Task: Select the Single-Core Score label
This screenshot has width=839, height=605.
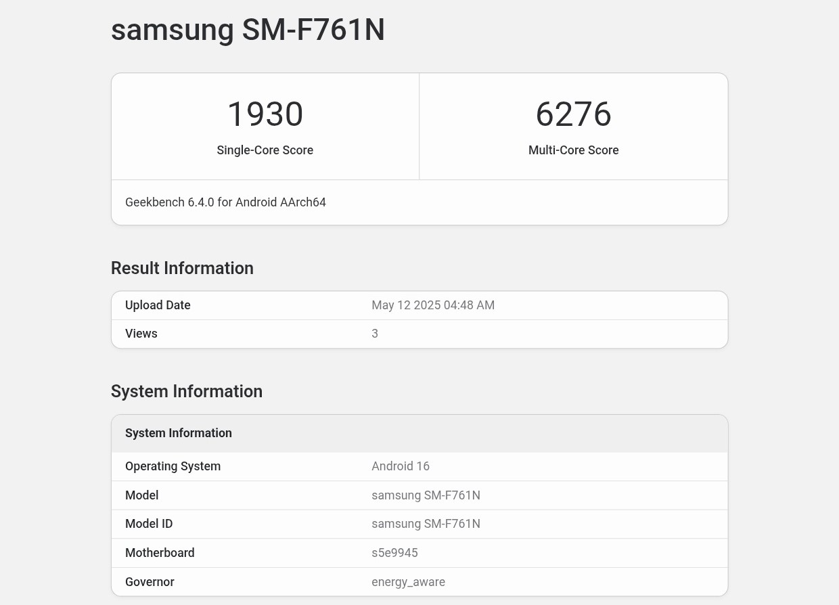Action: point(265,150)
